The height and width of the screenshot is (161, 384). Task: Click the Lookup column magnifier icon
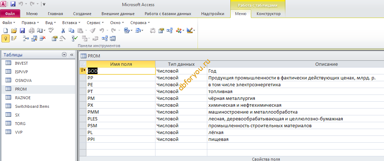tap(34, 38)
